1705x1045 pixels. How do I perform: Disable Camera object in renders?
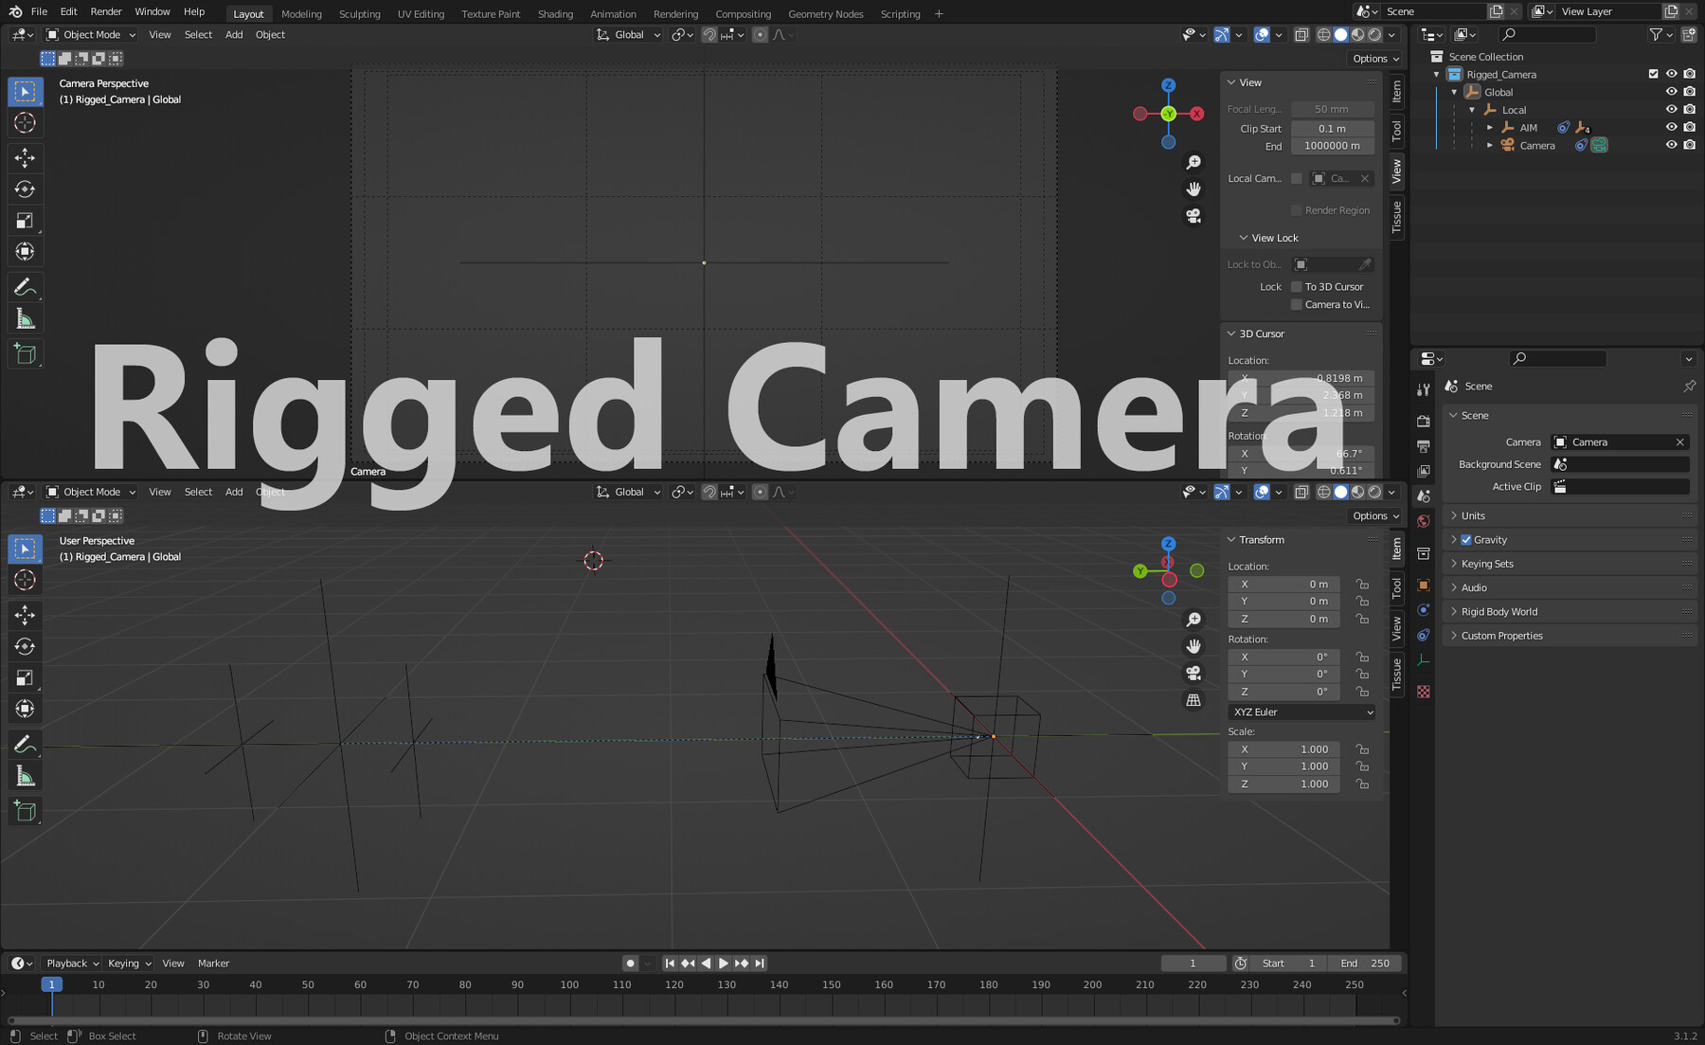tap(1689, 145)
